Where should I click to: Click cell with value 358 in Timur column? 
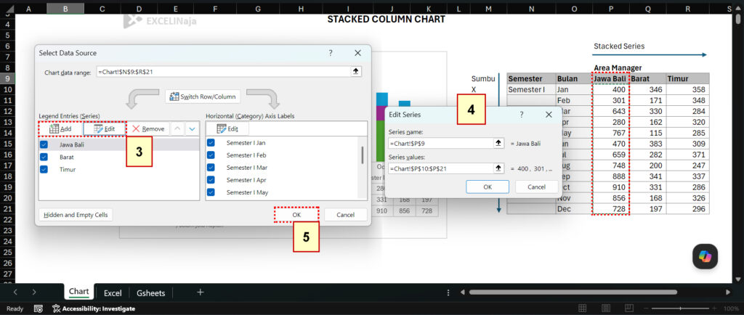click(x=687, y=89)
